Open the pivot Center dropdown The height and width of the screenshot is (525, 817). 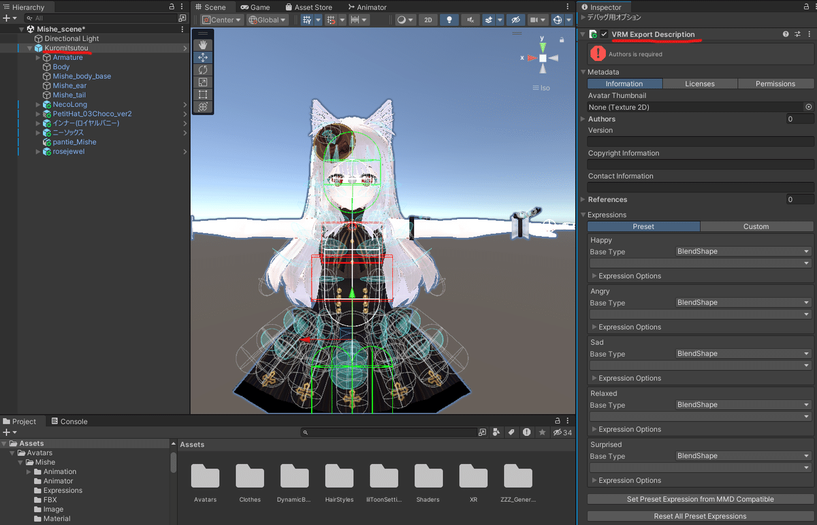(x=221, y=20)
